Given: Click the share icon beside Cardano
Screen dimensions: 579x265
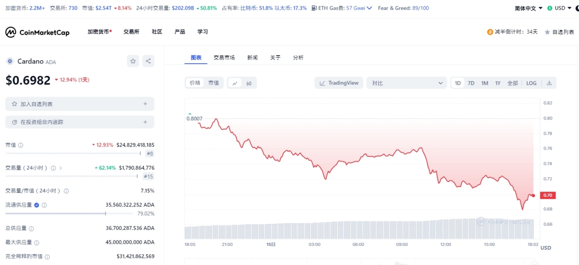Looking at the screenshot, I should [x=148, y=61].
